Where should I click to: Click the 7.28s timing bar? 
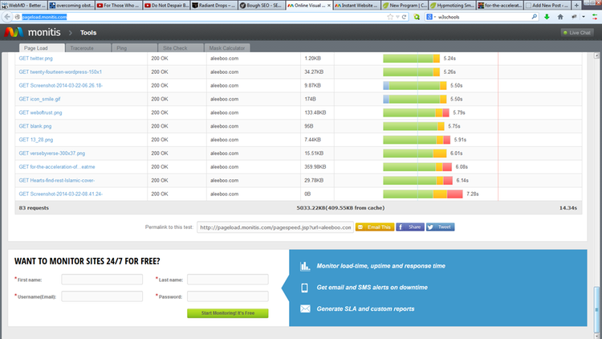[423, 194]
